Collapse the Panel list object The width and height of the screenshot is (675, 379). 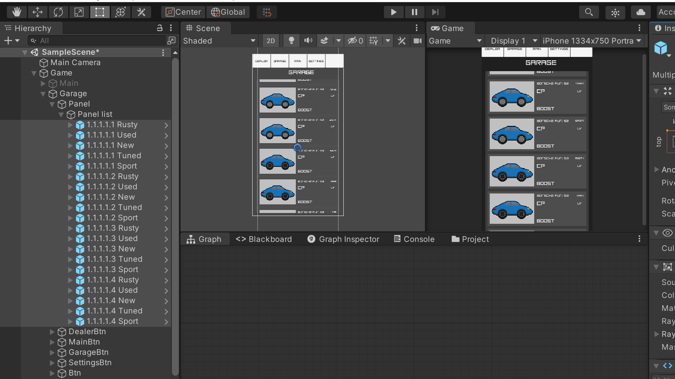61,115
